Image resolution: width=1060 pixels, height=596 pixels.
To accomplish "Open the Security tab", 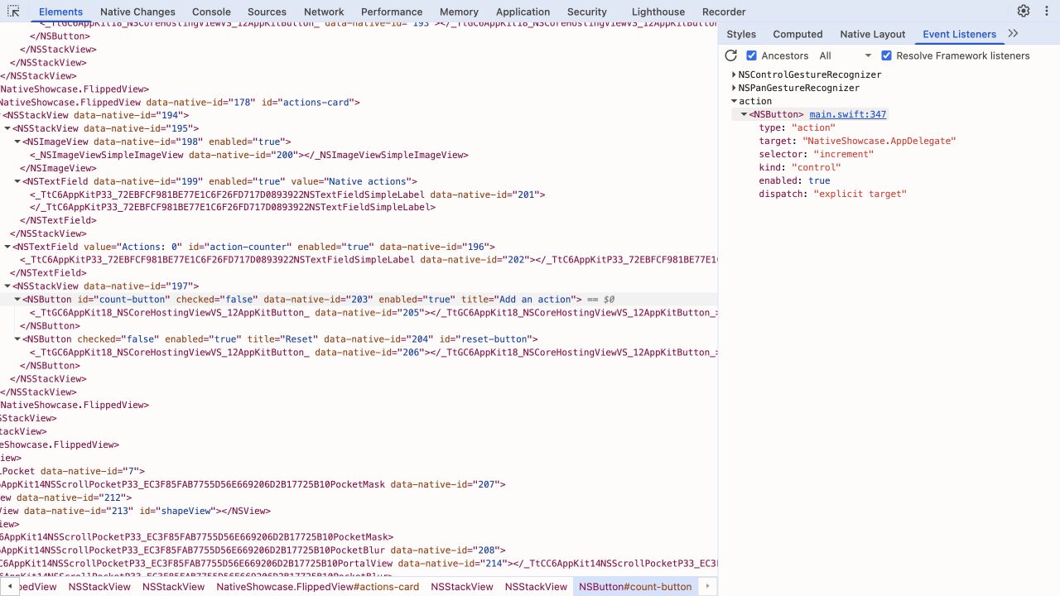I will click(x=587, y=12).
